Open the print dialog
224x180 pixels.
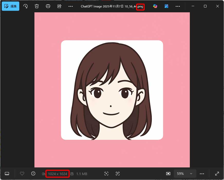coord(48,6)
